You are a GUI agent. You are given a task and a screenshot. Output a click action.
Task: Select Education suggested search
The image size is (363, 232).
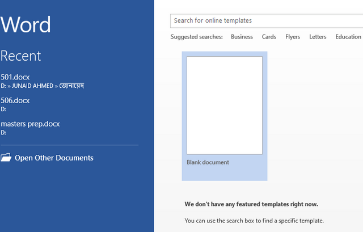coord(348,37)
